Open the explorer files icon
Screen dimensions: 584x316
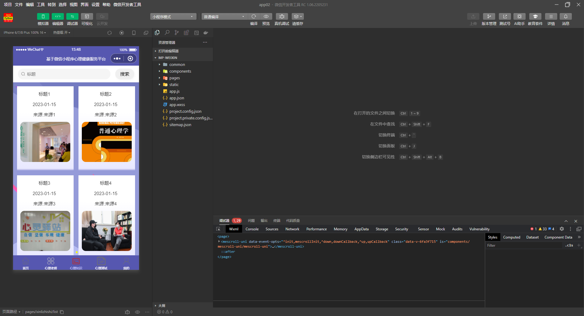(x=157, y=33)
